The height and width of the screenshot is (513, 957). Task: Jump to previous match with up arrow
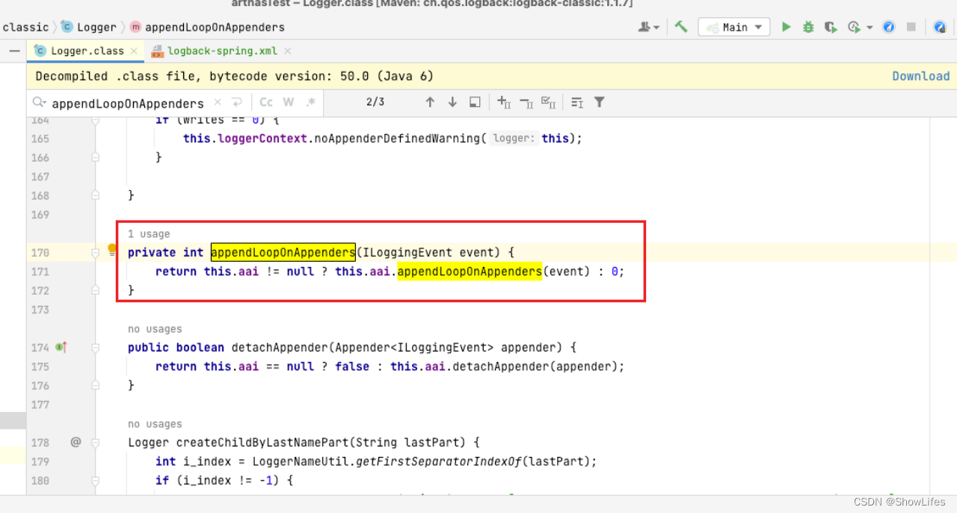430,102
